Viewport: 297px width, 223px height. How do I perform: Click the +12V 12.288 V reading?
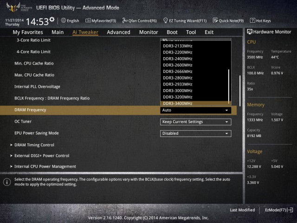point(254,166)
